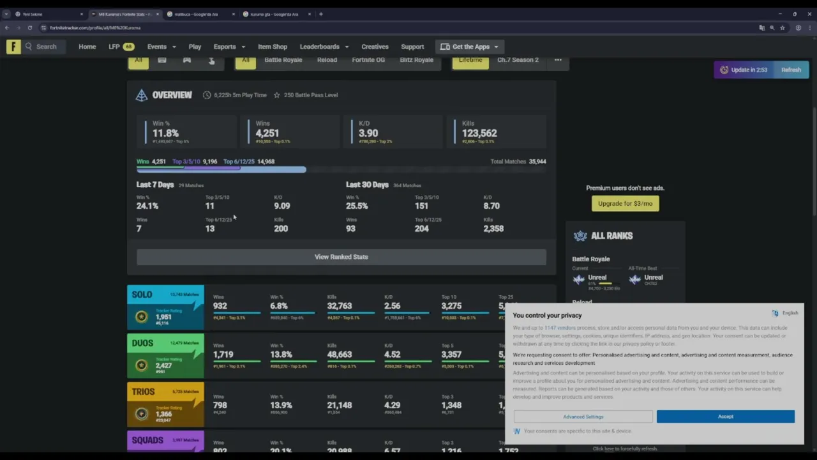Filter stats by Blitz Royale mode
Viewport: 817px width, 460px height.
point(416,60)
